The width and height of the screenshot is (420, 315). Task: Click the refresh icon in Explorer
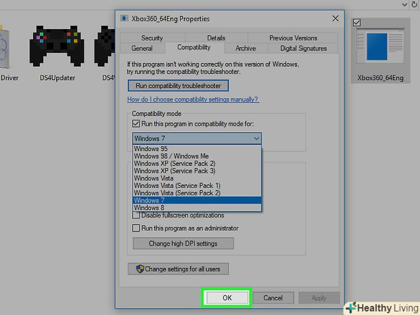click(x=414, y=5)
